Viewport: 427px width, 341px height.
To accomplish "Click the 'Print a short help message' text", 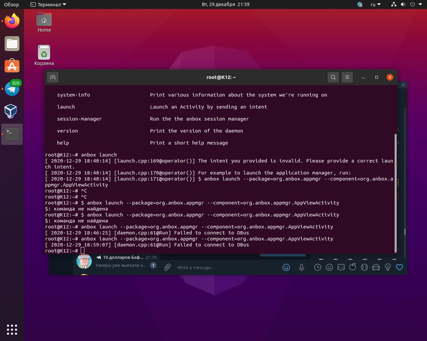I will [189, 143].
